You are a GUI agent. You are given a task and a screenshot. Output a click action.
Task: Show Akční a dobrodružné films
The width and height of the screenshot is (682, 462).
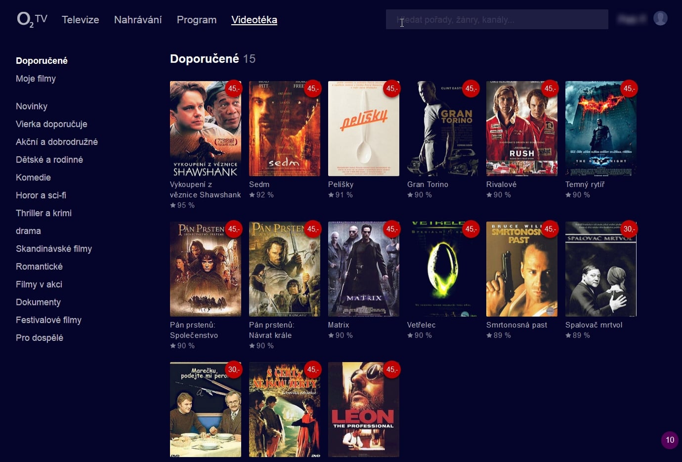pos(57,142)
